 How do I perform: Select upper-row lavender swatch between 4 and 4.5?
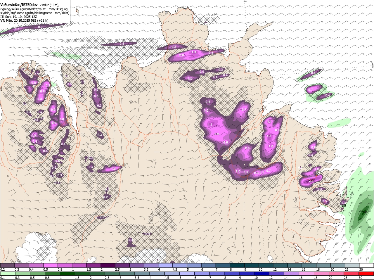click(165, 265)
